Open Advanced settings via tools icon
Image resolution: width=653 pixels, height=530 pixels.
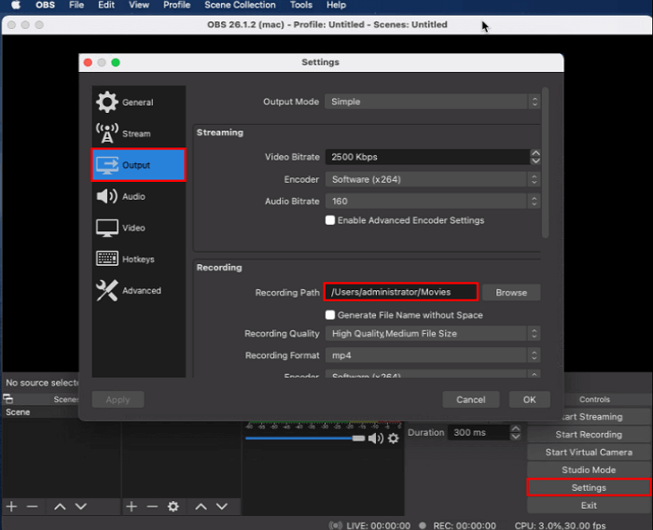(x=107, y=291)
